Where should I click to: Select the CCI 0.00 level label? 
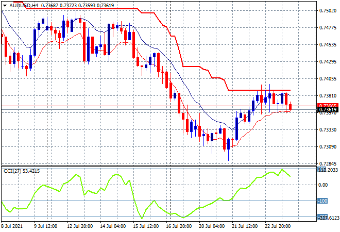324,185
